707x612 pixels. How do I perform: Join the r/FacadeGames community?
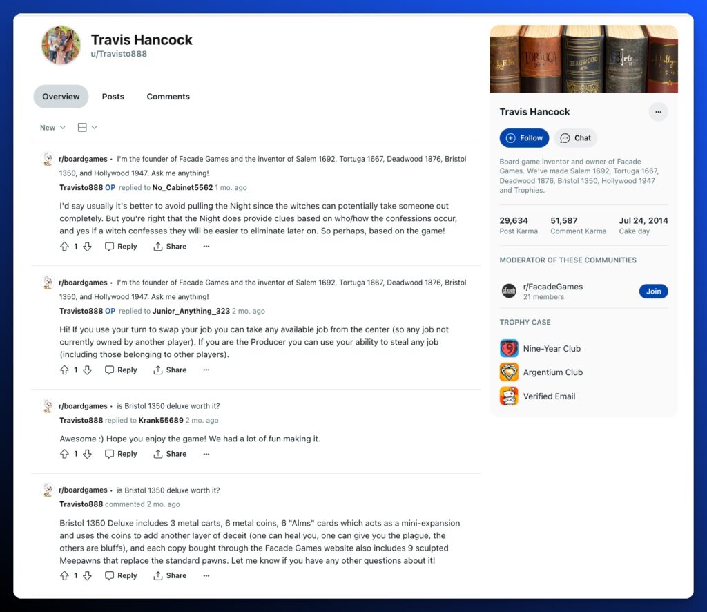click(653, 291)
